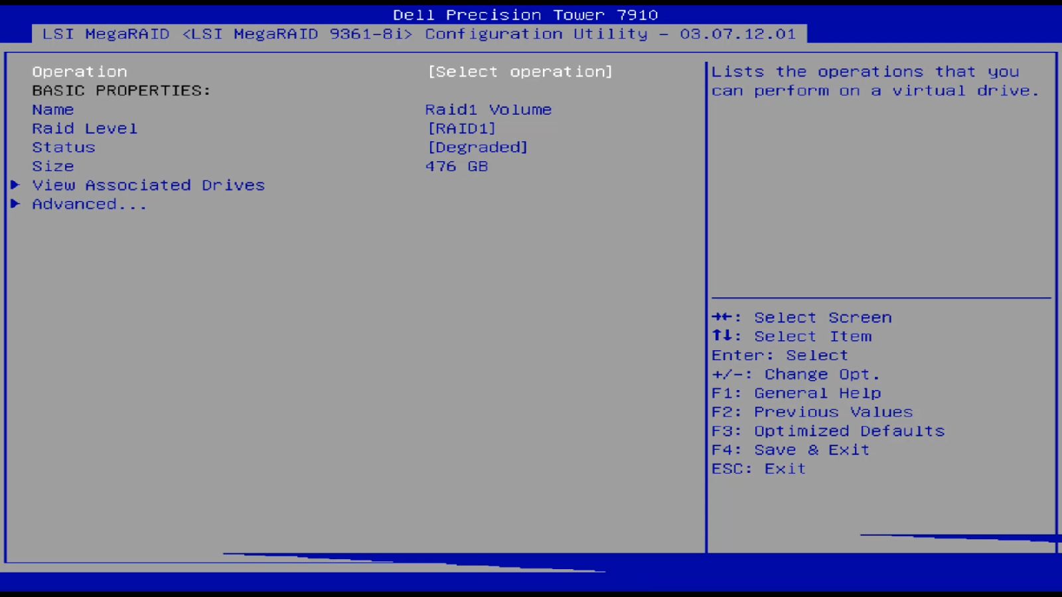Click the F1 General Help entry
The height and width of the screenshot is (597, 1062).
[795, 393]
